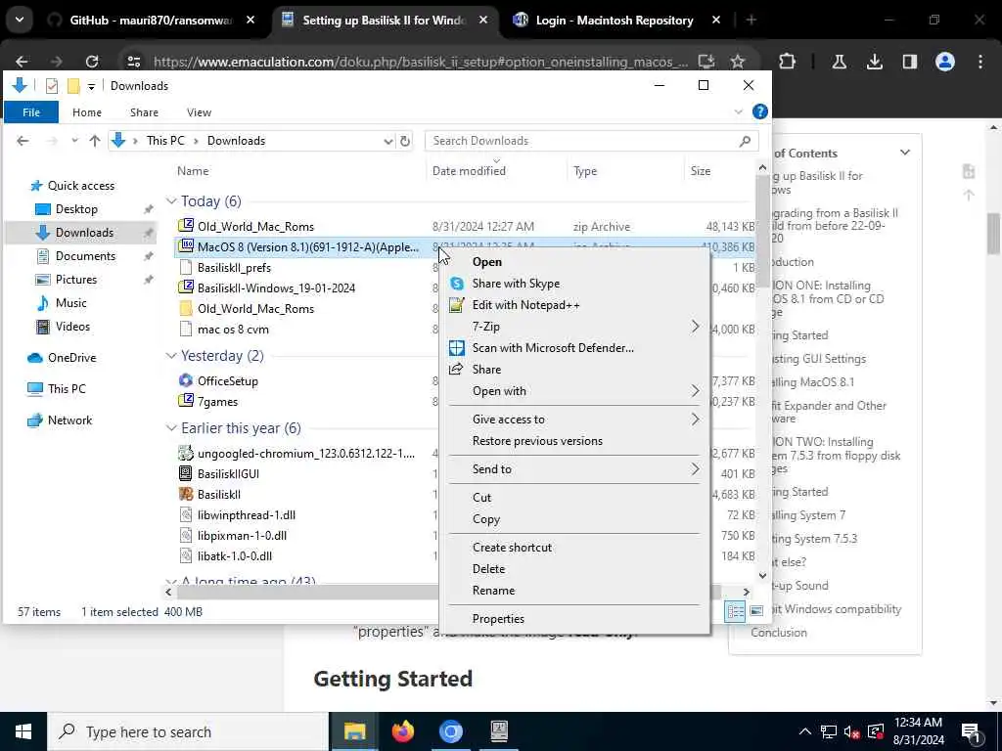Open Basilisk II taskbar icon
The height and width of the screenshot is (751, 1002).
click(x=499, y=731)
